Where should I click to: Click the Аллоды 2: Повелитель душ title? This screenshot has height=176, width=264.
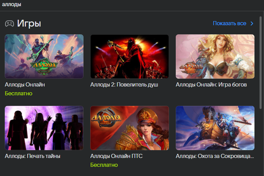124,85
